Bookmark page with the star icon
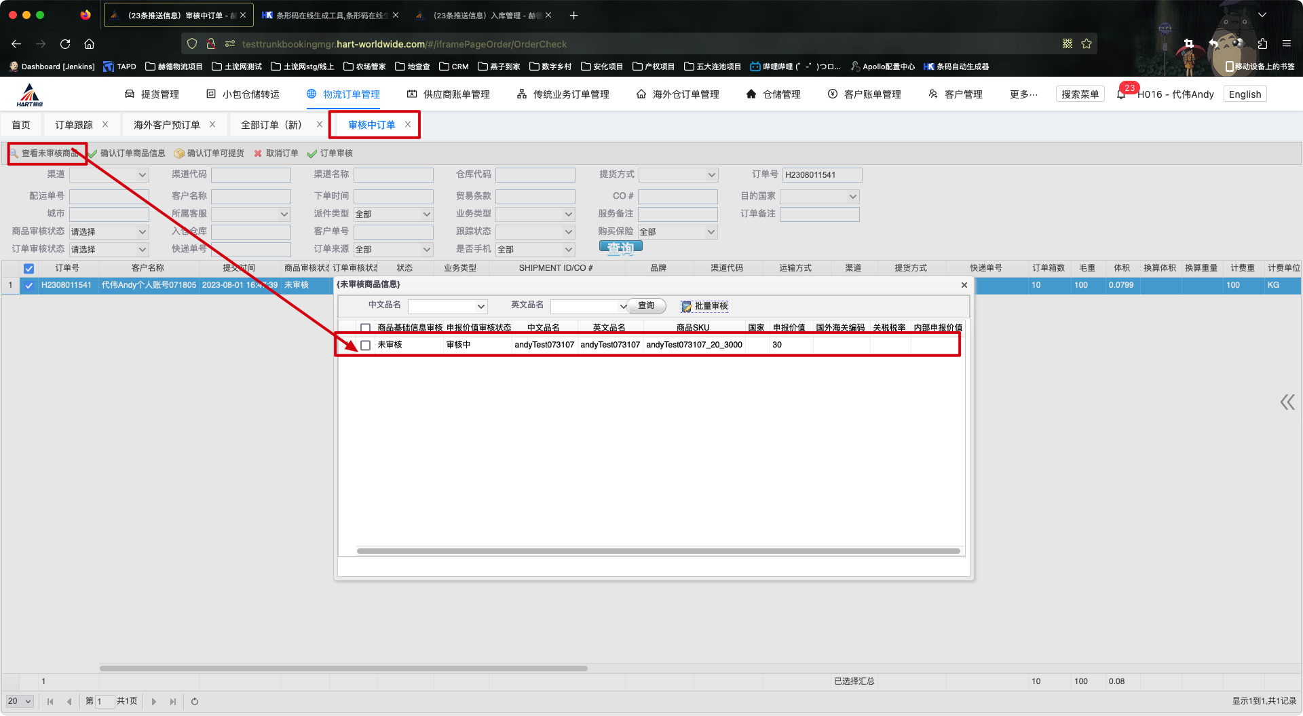1303x716 pixels. [x=1087, y=44]
